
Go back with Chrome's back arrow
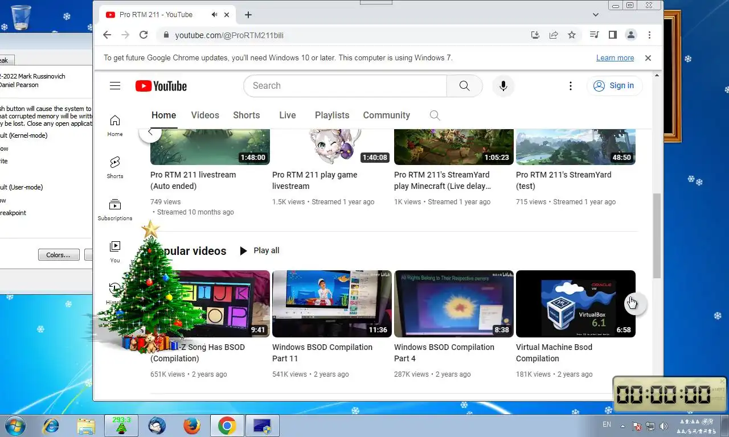(107, 35)
